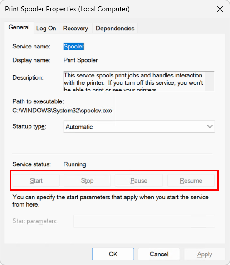Click the Automatic startup type combo box

(139, 126)
